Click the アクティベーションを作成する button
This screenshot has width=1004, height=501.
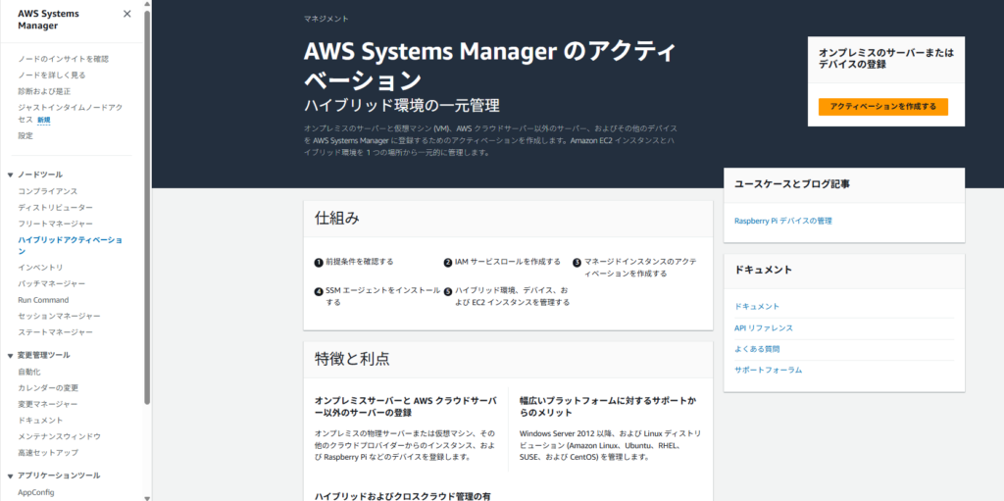[883, 107]
